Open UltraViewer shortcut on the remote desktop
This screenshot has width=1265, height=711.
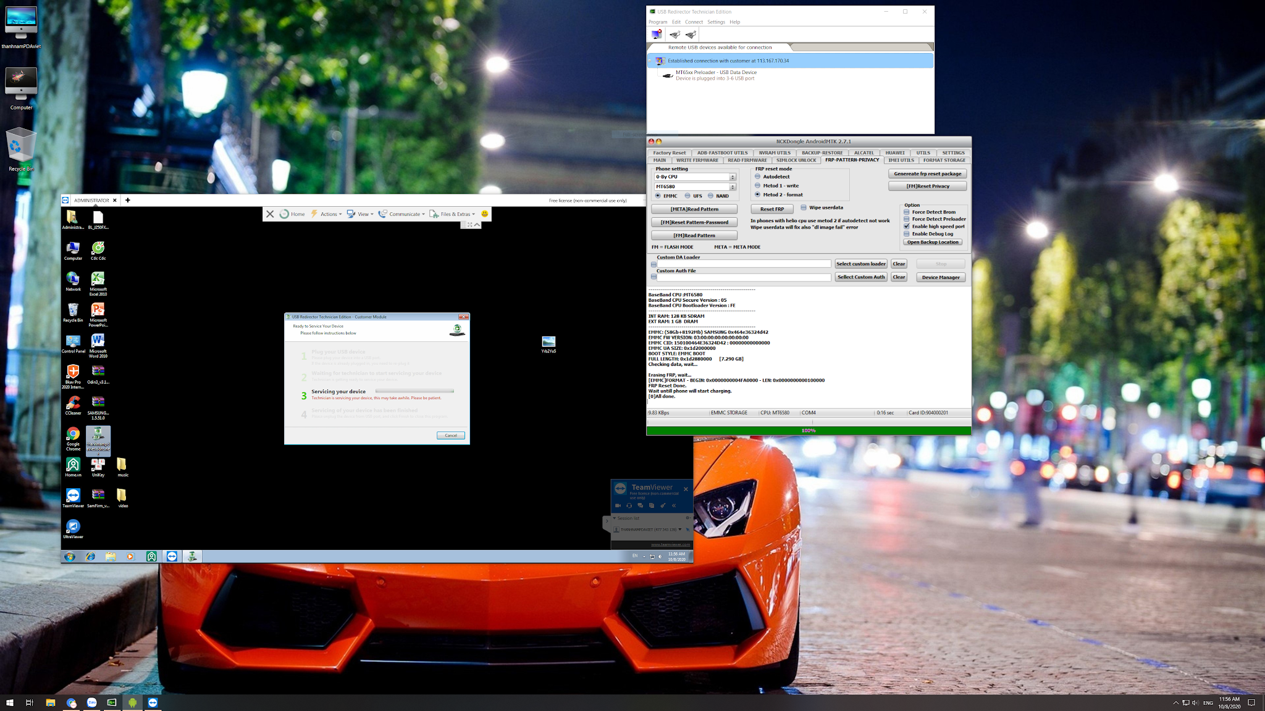[x=73, y=526]
